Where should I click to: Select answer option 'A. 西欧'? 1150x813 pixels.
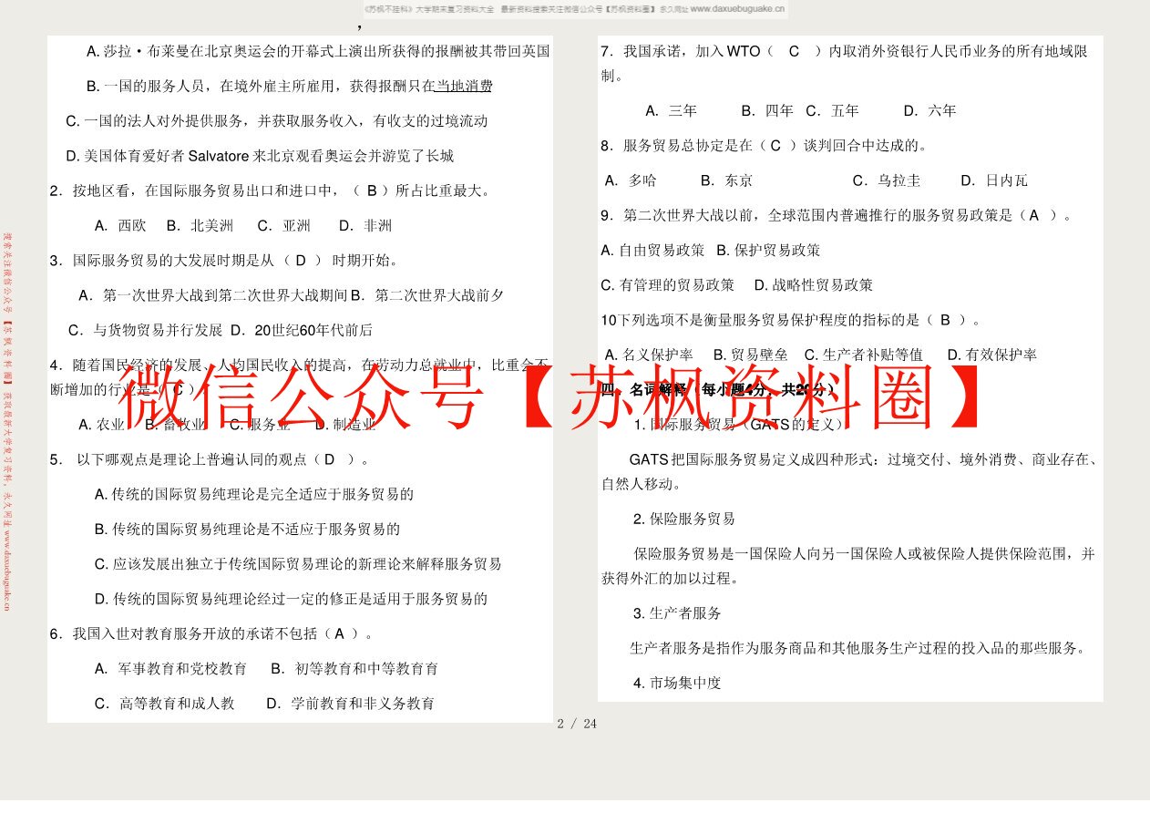pyautogui.click(x=120, y=225)
